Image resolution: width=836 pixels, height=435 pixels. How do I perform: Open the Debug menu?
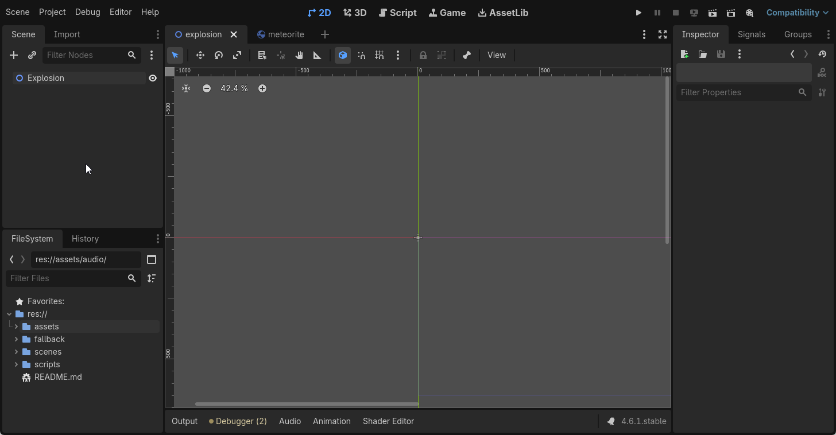pos(87,12)
